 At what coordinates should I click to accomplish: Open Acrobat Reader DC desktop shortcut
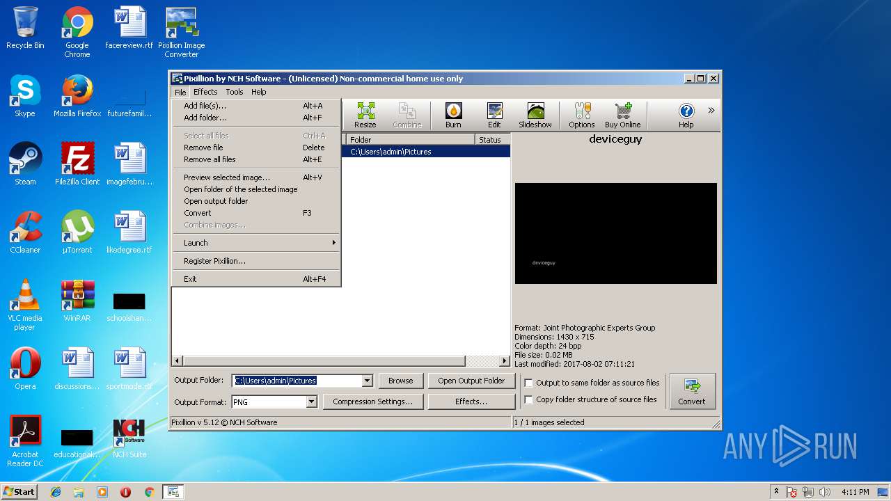(x=25, y=442)
